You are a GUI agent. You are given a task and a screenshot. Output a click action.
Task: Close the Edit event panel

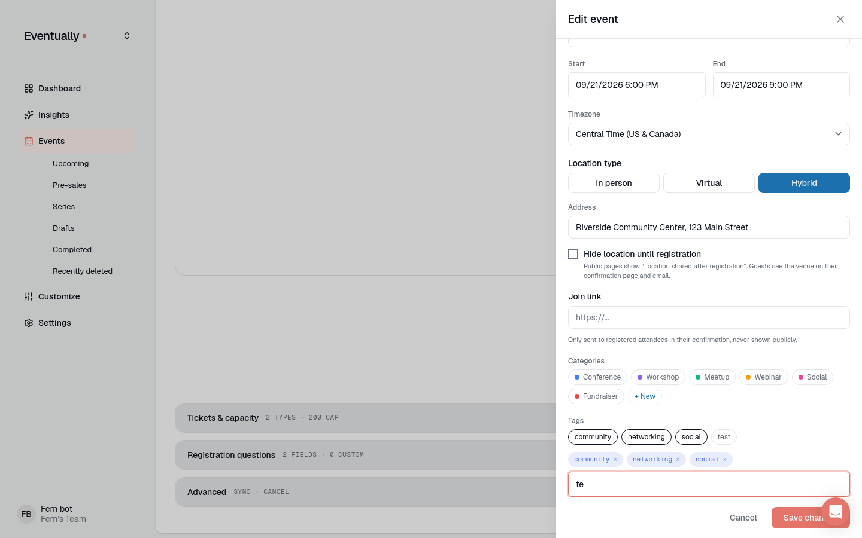(x=840, y=19)
